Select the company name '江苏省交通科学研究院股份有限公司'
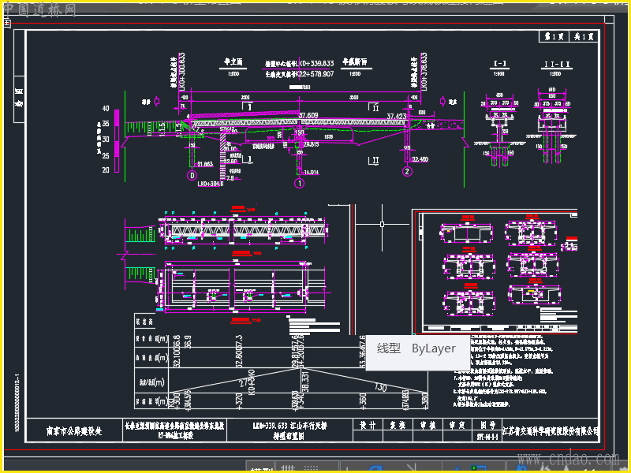This screenshot has width=631, height=473. pyautogui.click(x=550, y=431)
